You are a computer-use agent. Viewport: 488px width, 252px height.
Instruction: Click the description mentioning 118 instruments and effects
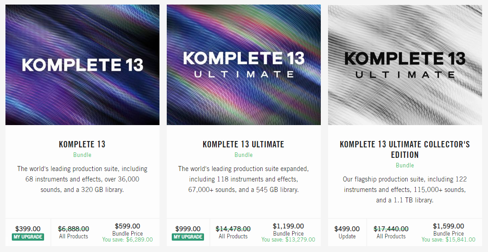coord(244,179)
